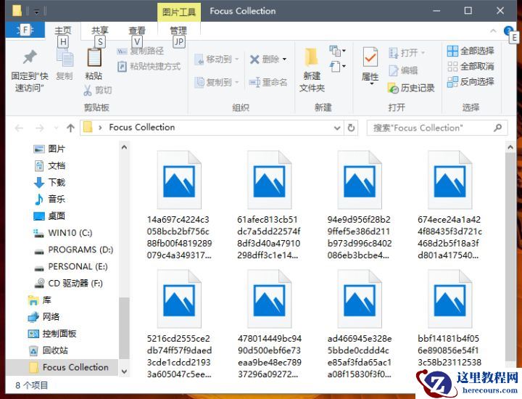
Task: Click the Properties (属性) checkmark icon
Action: click(x=370, y=57)
